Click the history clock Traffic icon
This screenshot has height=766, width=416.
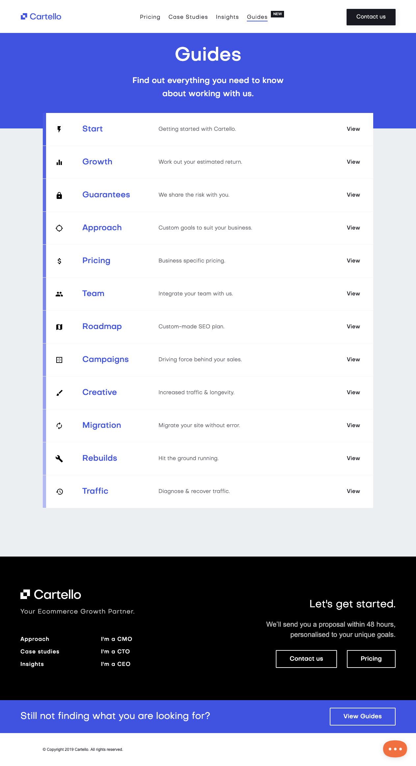(x=60, y=491)
